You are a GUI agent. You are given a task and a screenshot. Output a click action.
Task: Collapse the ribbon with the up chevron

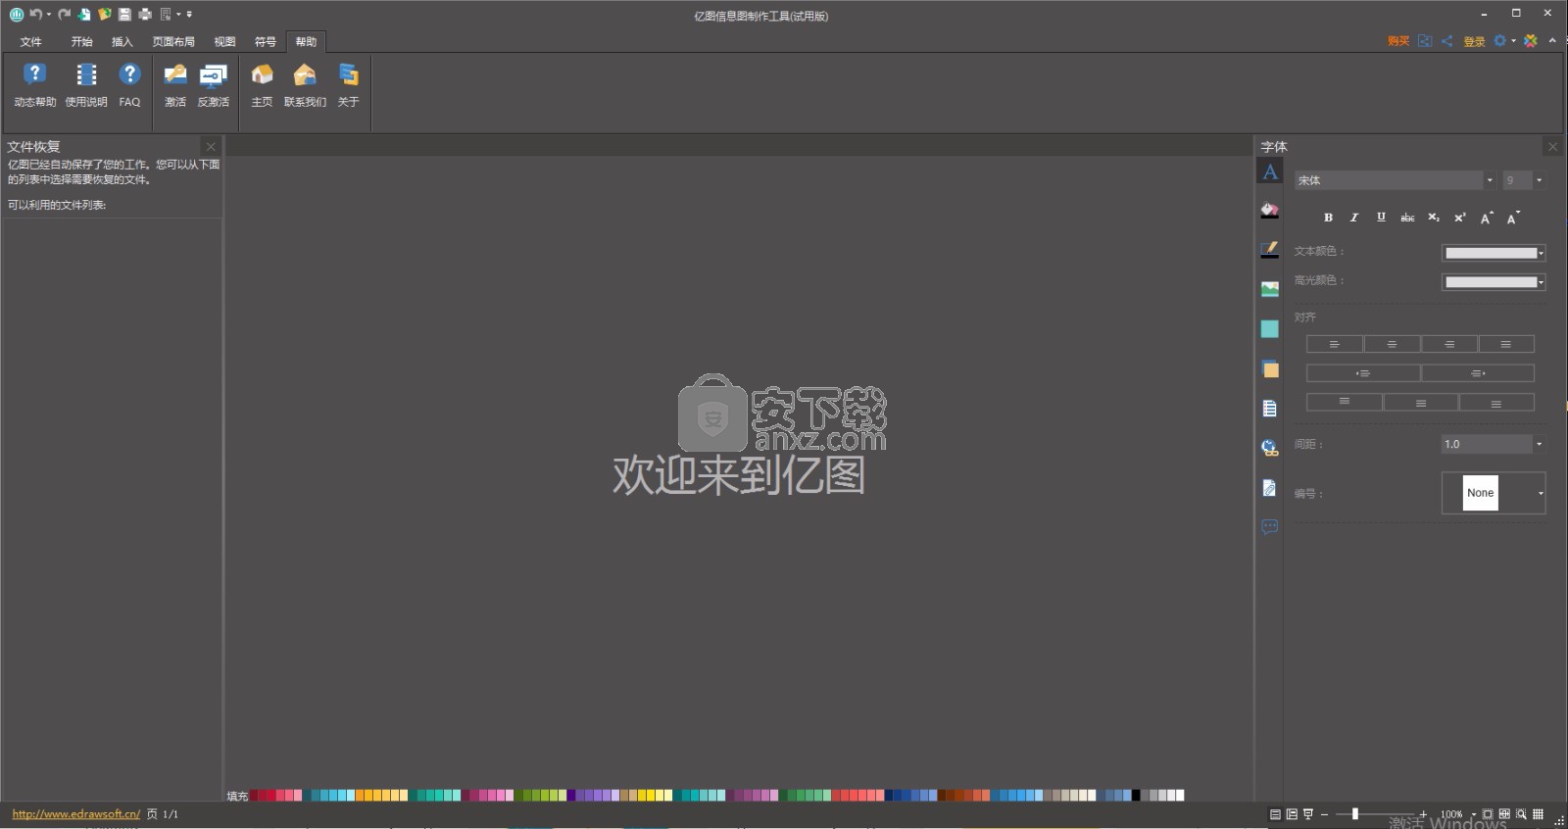(1552, 41)
